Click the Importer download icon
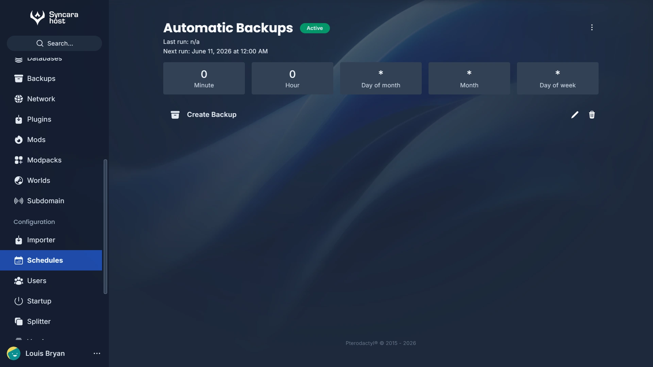This screenshot has width=653, height=367. click(x=19, y=240)
